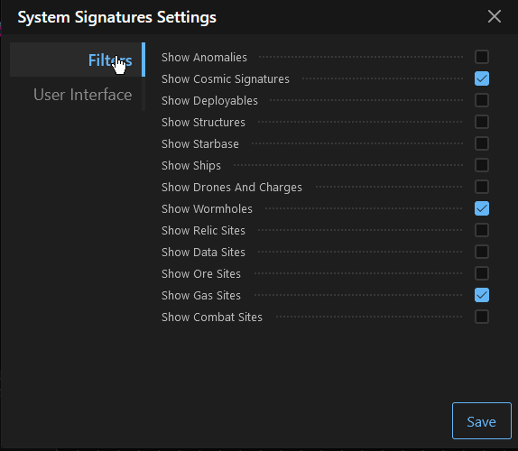The image size is (518, 451).
Task: Enable Show Ore Sites filter
Action: pos(482,273)
